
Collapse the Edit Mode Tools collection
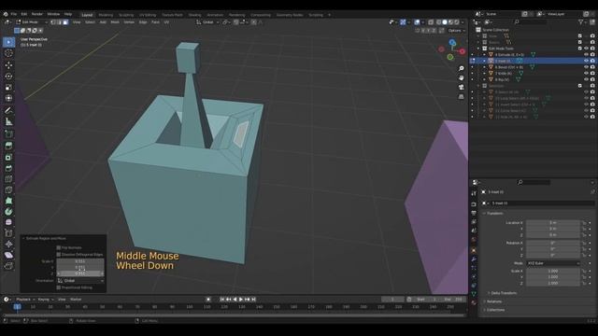(x=478, y=49)
